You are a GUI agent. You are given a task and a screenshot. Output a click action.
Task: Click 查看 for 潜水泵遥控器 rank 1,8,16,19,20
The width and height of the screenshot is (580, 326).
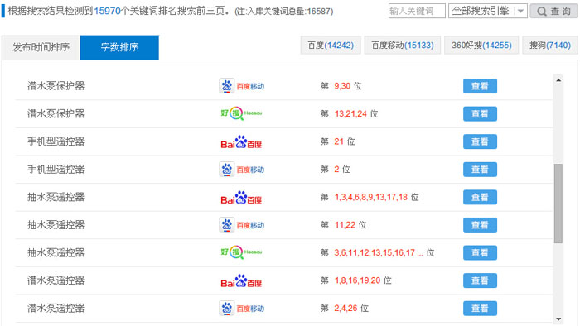pos(480,280)
